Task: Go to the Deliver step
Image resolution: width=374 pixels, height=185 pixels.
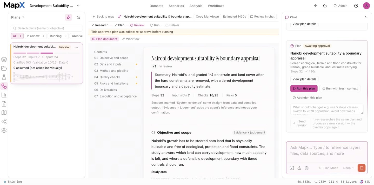Action: (172, 25)
